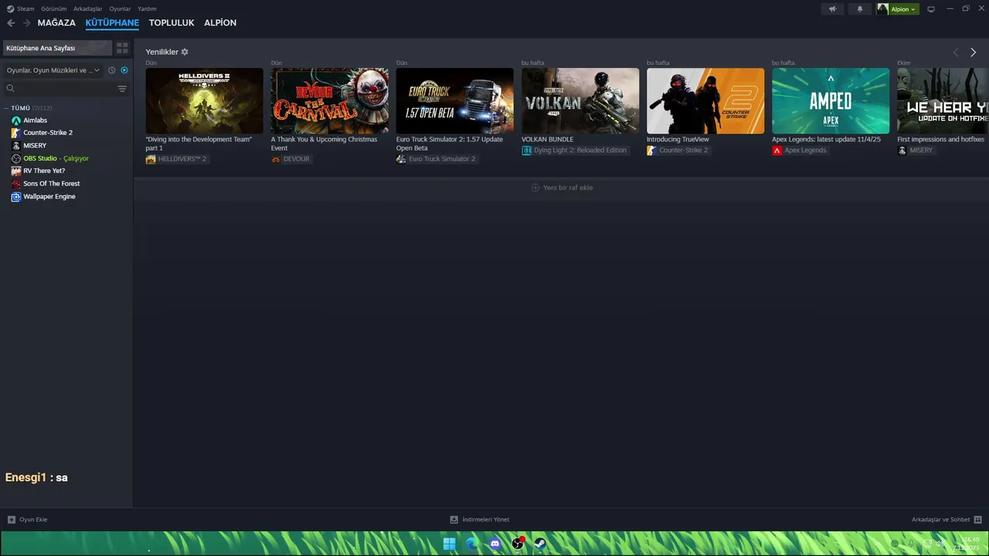Screen dimensions: 989x556
Task: Click Sons Of The Forest icon
Action: coord(16,184)
